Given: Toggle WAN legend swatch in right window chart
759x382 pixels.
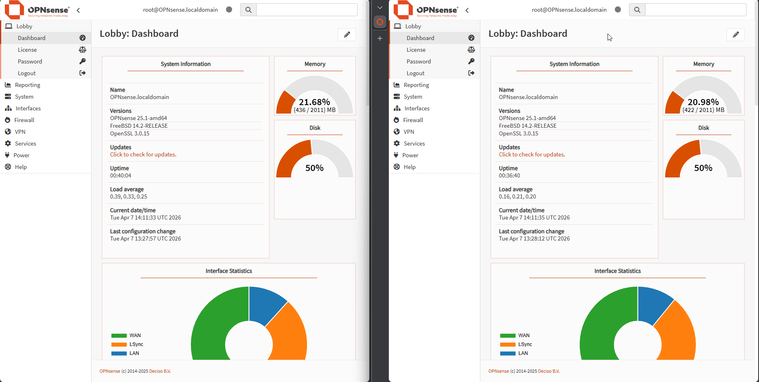Looking at the screenshot, I should (x=508, y=336).
